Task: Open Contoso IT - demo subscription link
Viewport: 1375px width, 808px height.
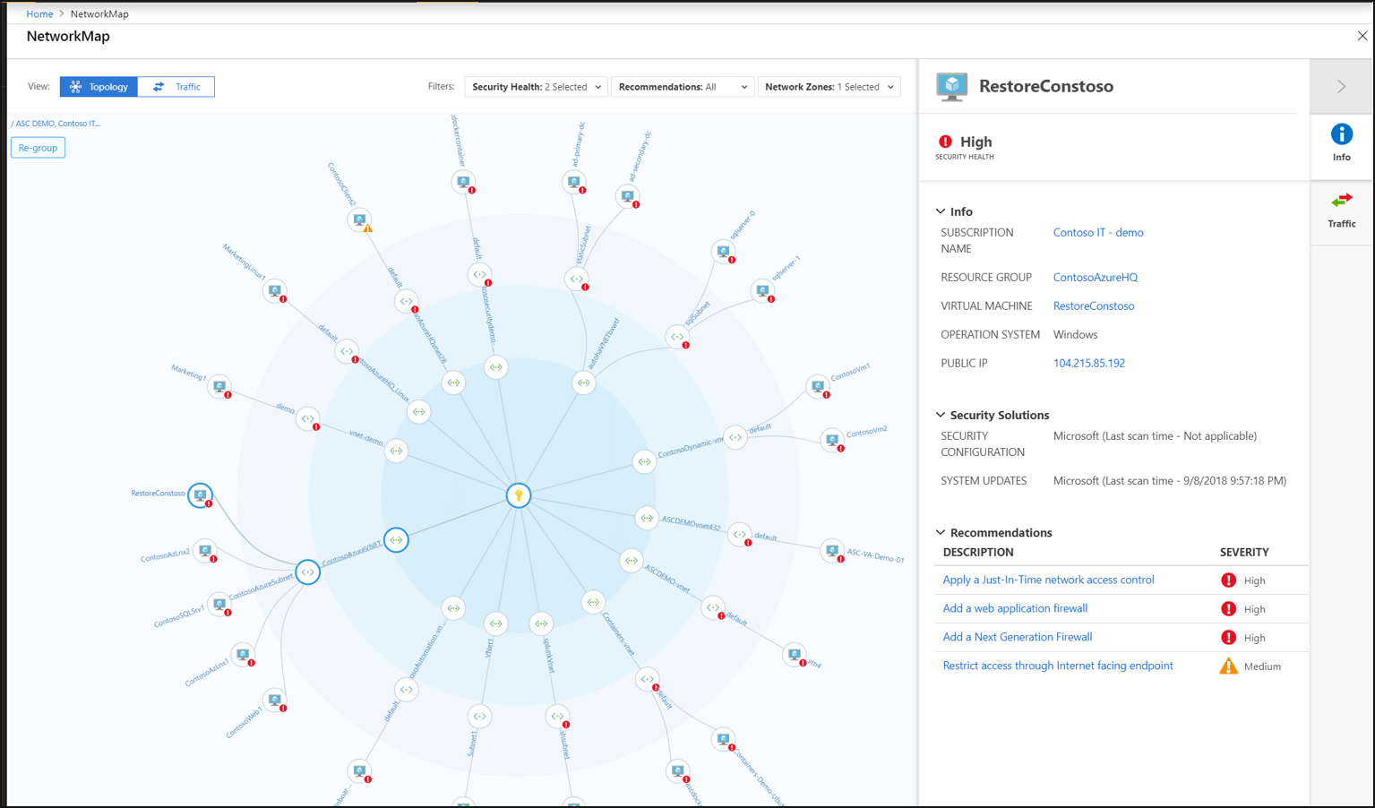Action: [x=1098, y=233]
